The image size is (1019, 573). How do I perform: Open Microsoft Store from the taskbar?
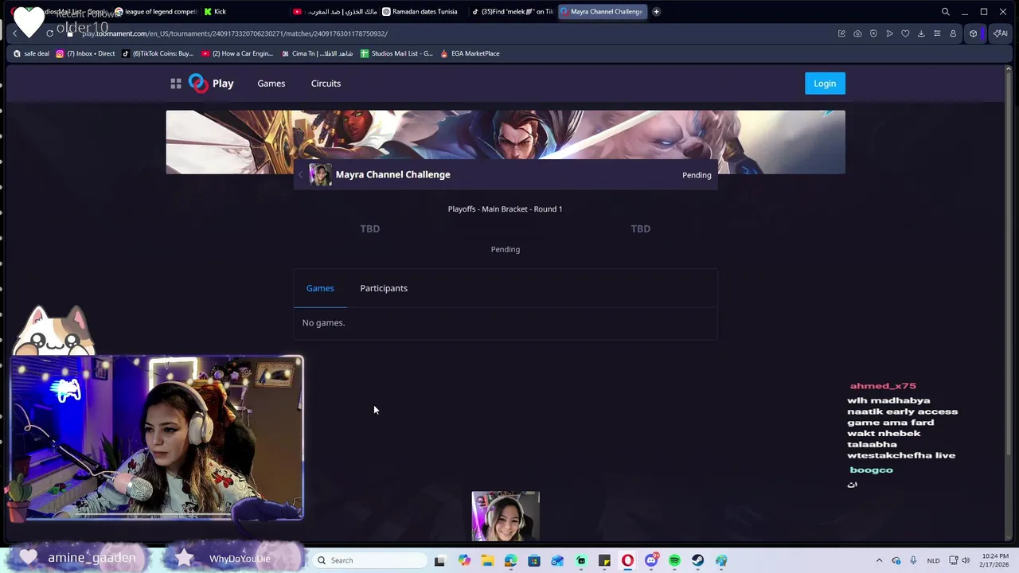coord(534,560)
